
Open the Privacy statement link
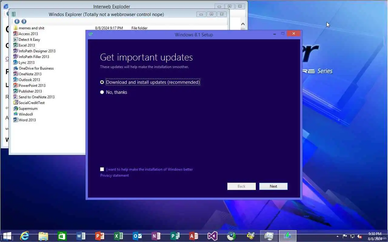pyautogui.click(x=115, y=175)
